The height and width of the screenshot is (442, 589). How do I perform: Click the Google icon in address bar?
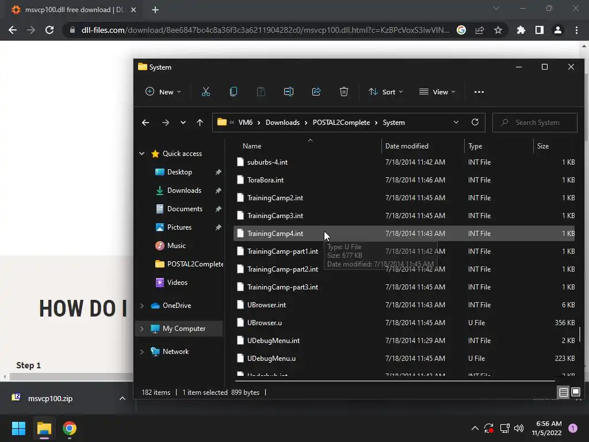pyautogui.click(x=461, y=30)
